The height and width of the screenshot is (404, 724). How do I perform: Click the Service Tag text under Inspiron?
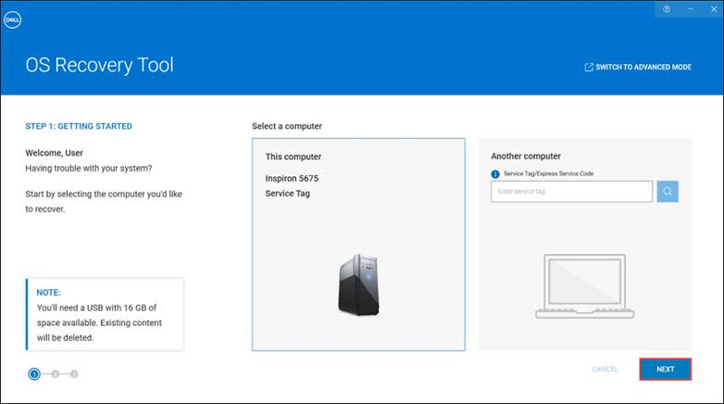tap(287, 193)
